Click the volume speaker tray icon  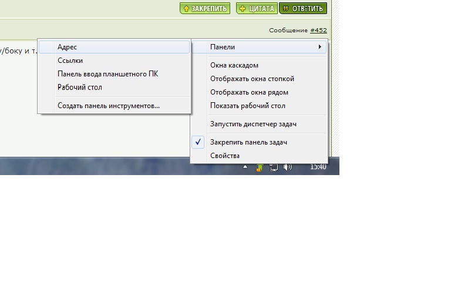[288, 167]
